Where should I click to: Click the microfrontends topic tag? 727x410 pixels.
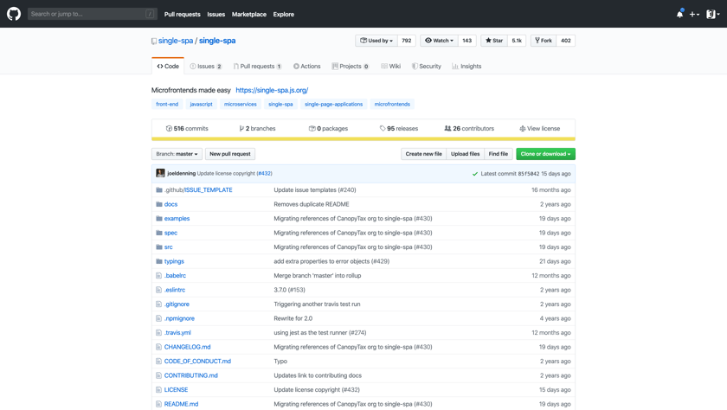[392, 105]
